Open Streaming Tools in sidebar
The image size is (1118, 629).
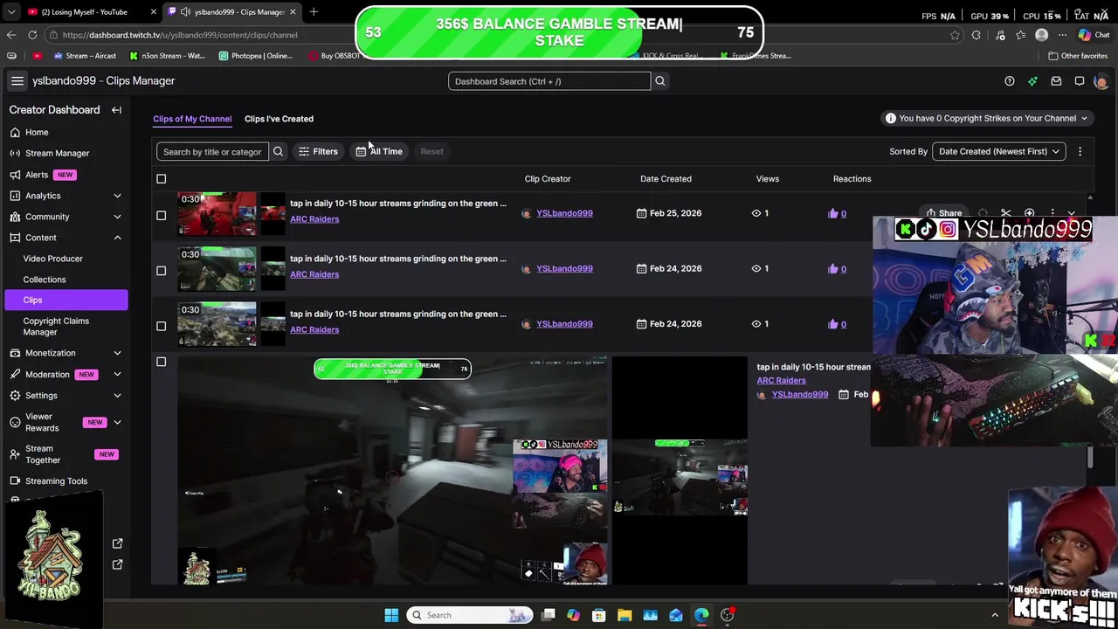(56, 480)
